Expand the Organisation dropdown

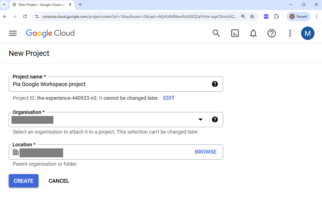[x=201, y=119]
